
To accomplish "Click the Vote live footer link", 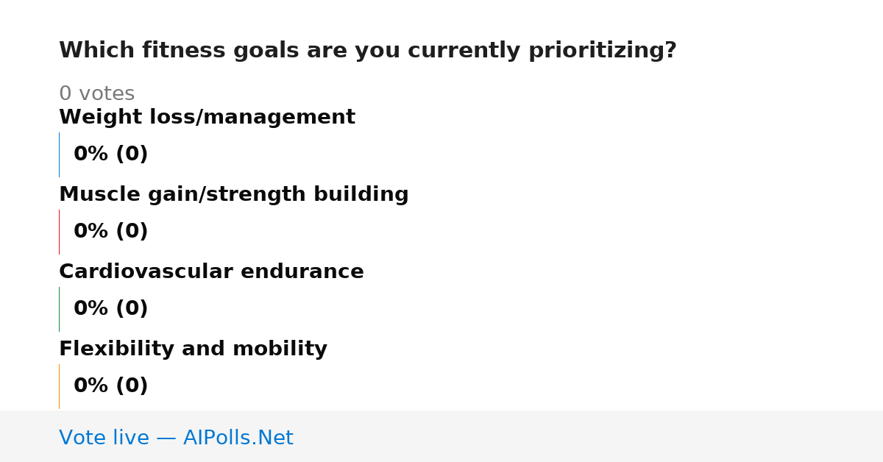I will click(176, 438).
